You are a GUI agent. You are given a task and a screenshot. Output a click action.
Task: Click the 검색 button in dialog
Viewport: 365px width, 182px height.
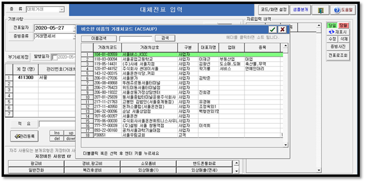(x=165, y=38)
